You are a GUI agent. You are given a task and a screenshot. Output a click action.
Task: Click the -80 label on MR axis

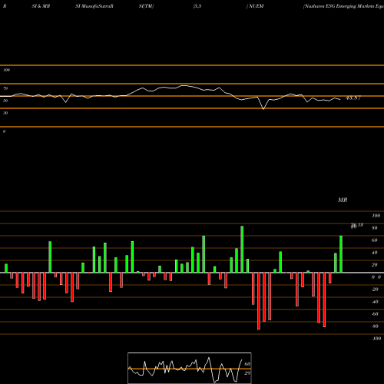click(x=375, y=326)
